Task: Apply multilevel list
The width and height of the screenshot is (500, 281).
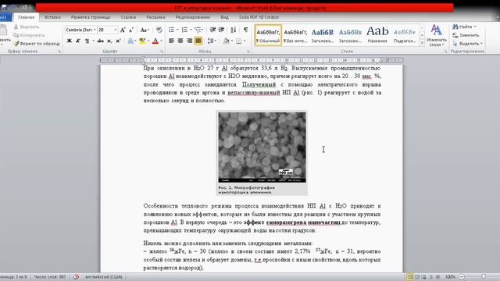Action: 198,30
